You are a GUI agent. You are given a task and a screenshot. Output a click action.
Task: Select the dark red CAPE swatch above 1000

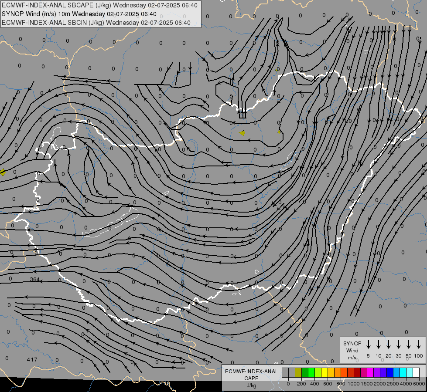(x=357, y=372)
